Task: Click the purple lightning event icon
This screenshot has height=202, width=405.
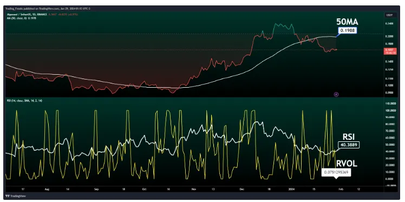Action: tap(336, 95)
